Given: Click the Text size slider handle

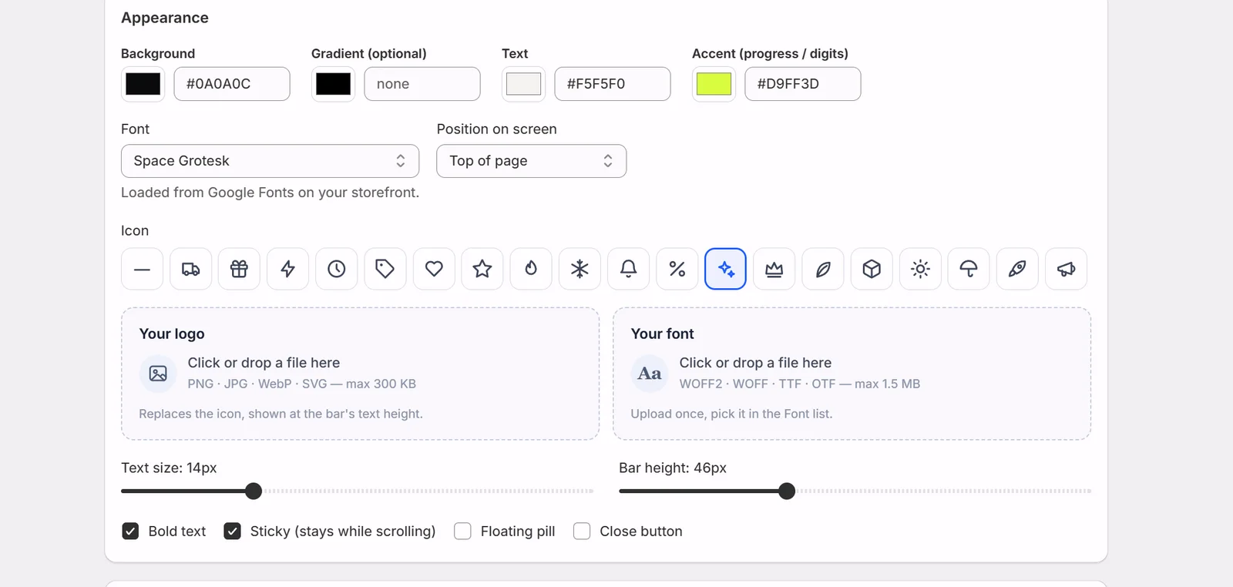Looking at the screenshot, I should tap(254, 491).
